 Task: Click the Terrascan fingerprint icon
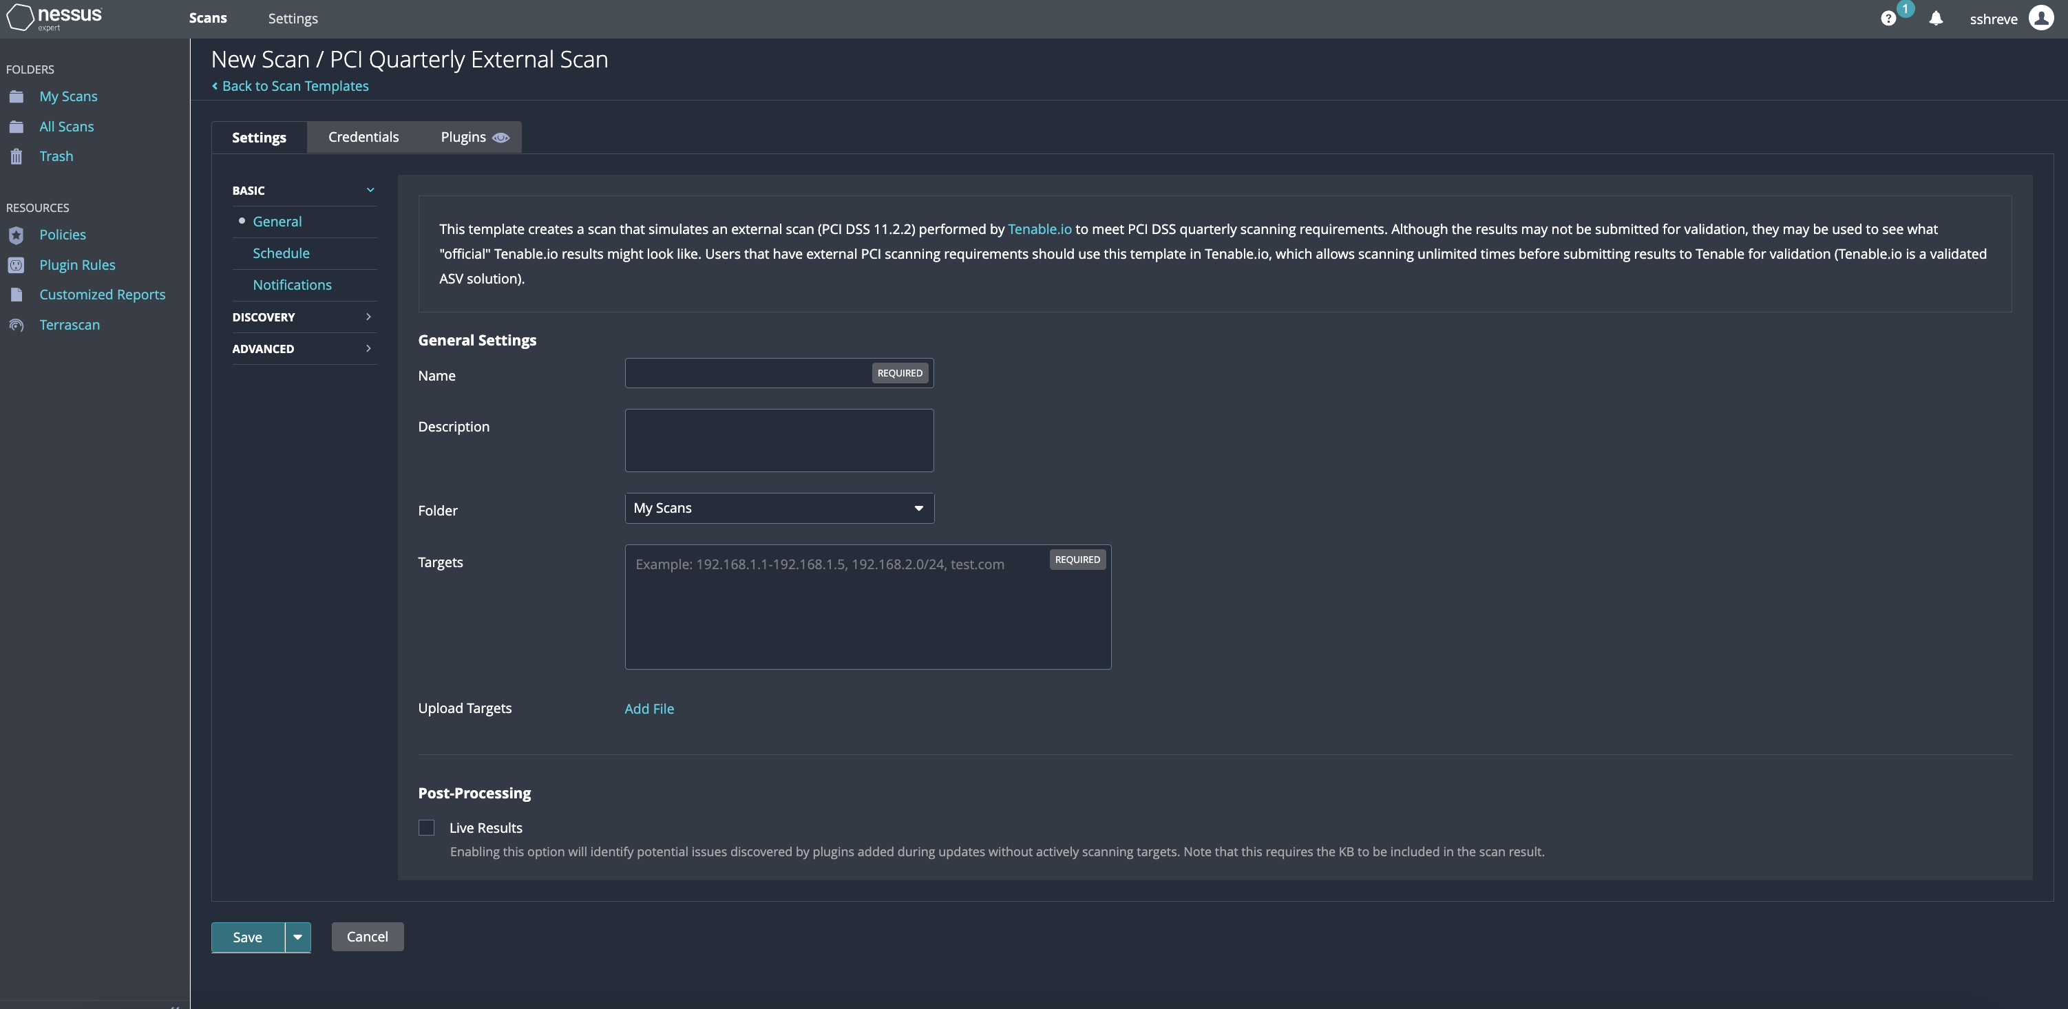[x=16, y=325]
